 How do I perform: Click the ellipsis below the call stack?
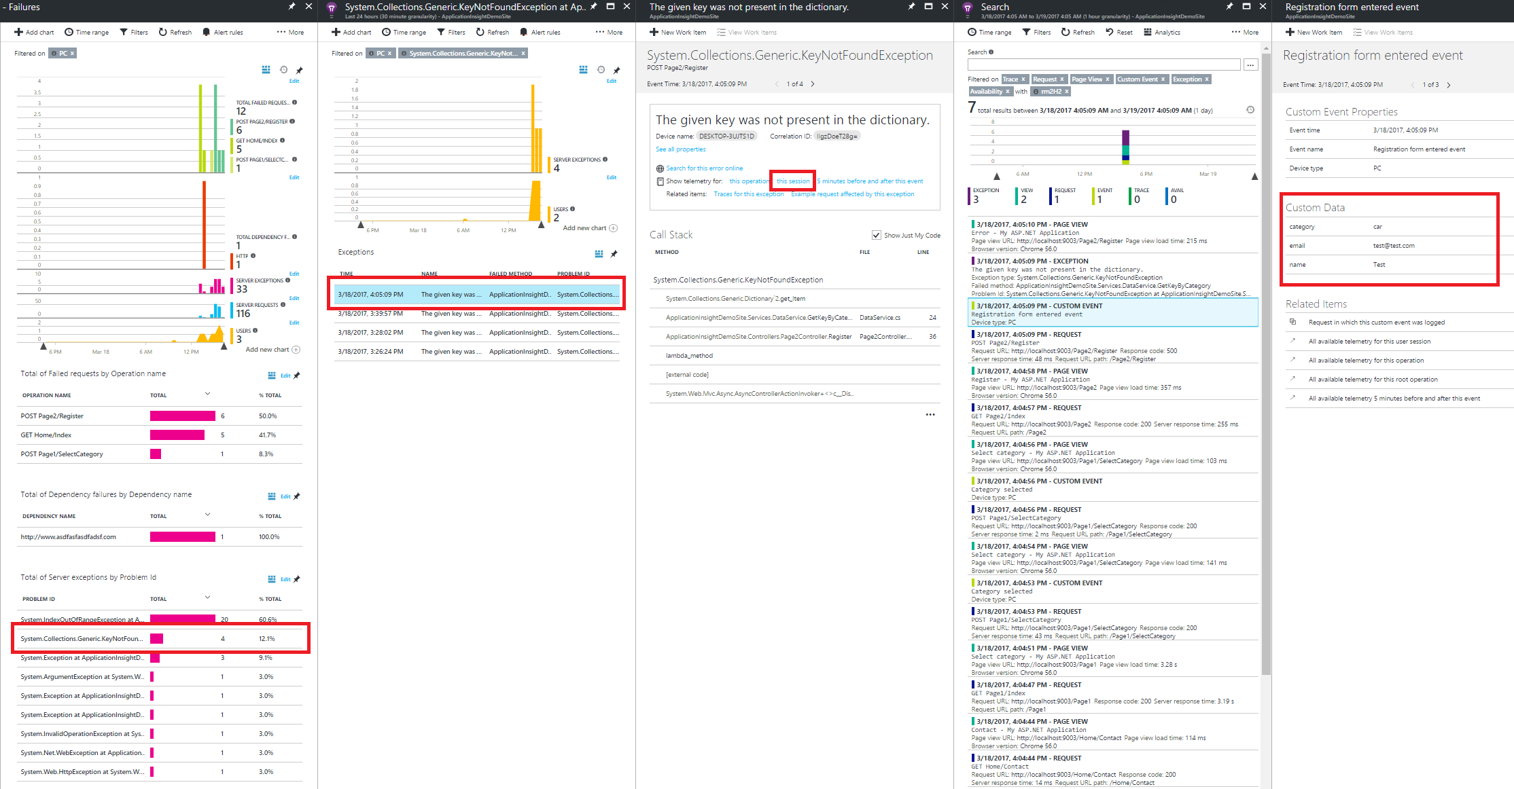930,414
